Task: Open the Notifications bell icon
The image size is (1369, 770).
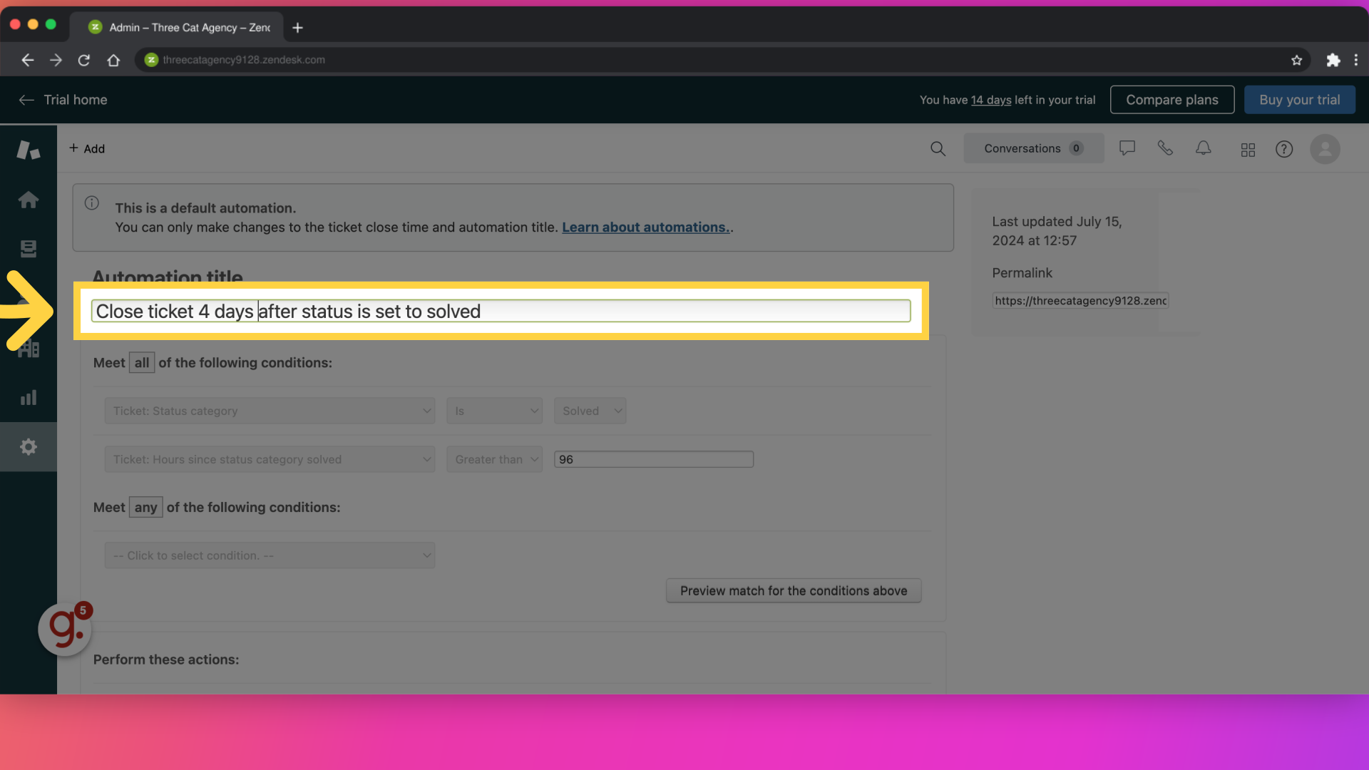Action: 1203,148
